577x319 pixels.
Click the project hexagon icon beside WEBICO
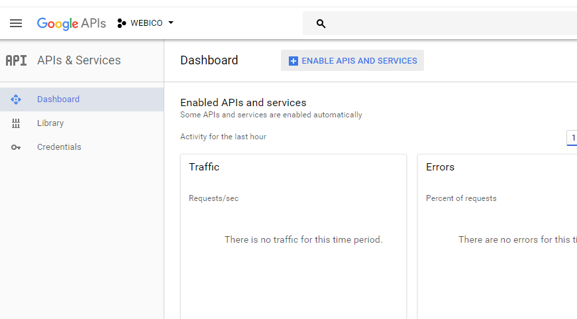tap(121, 23)
